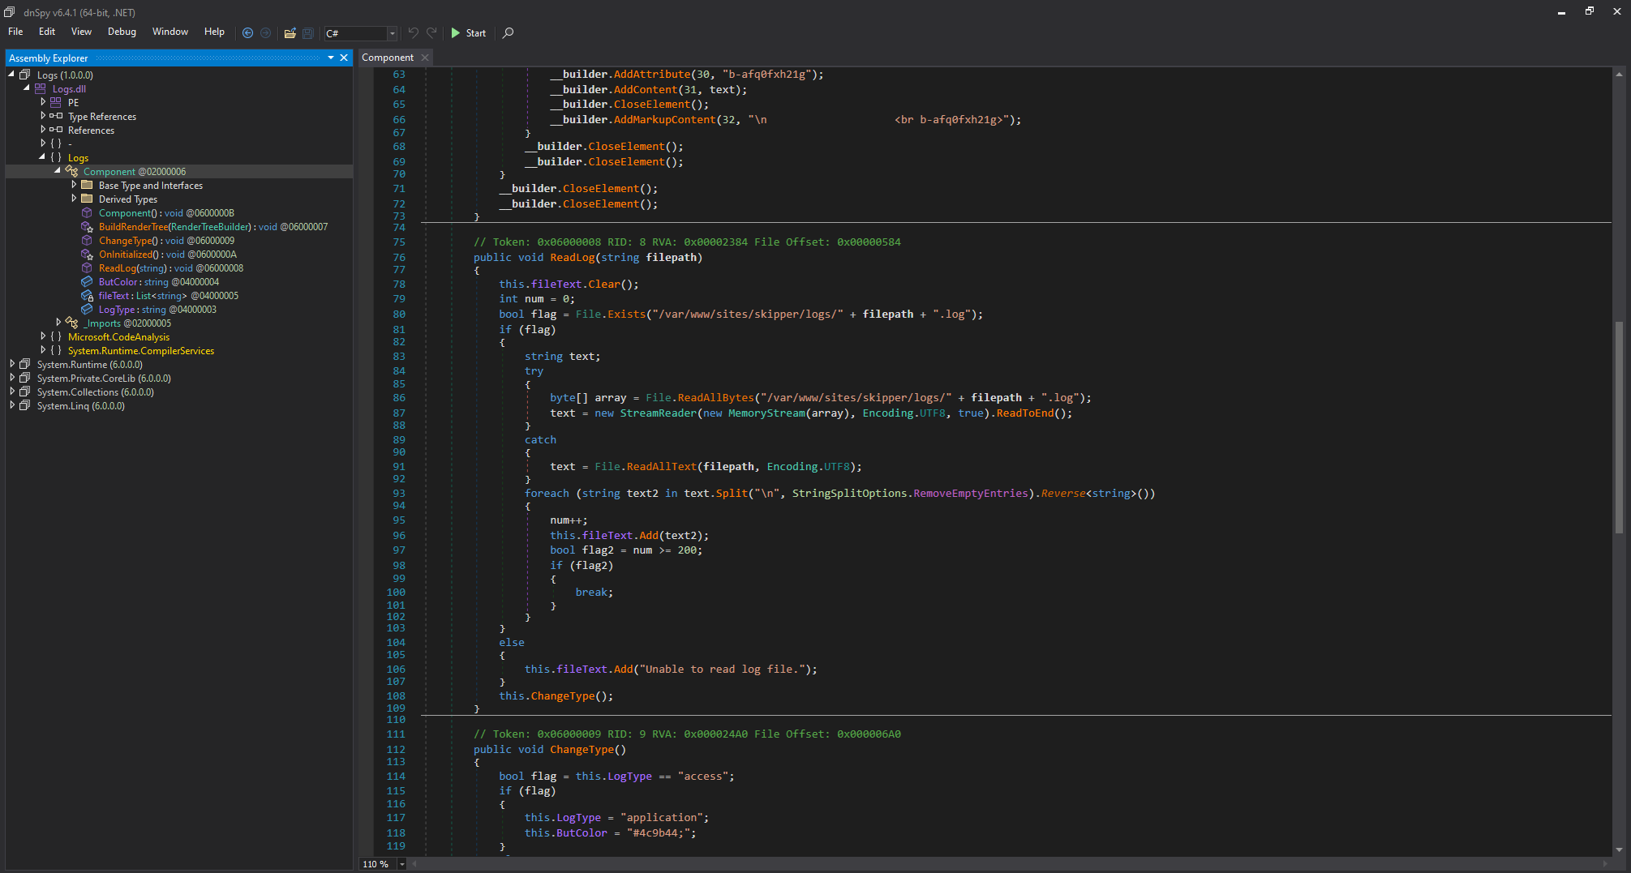This screenshot has width=1631, height=873.
Task: Open the Edit menu
Action: (47, 32)
